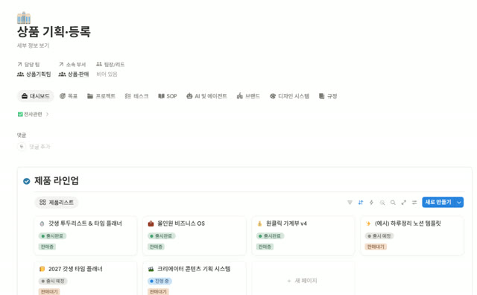This screenshot has height=295, width=477.
Task: Click the blue check icon beside 제품 라인업
Action: tap(27, 181)
